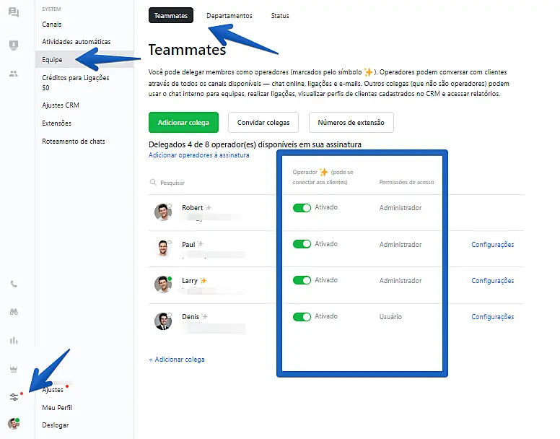Open Meu Perfil

57,407
